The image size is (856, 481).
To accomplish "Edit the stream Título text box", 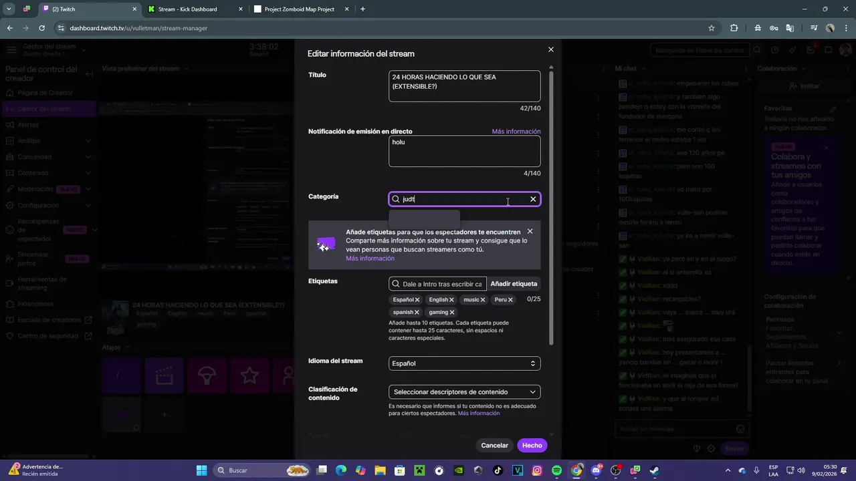I will pyautogui.click(x=465, y=86).
